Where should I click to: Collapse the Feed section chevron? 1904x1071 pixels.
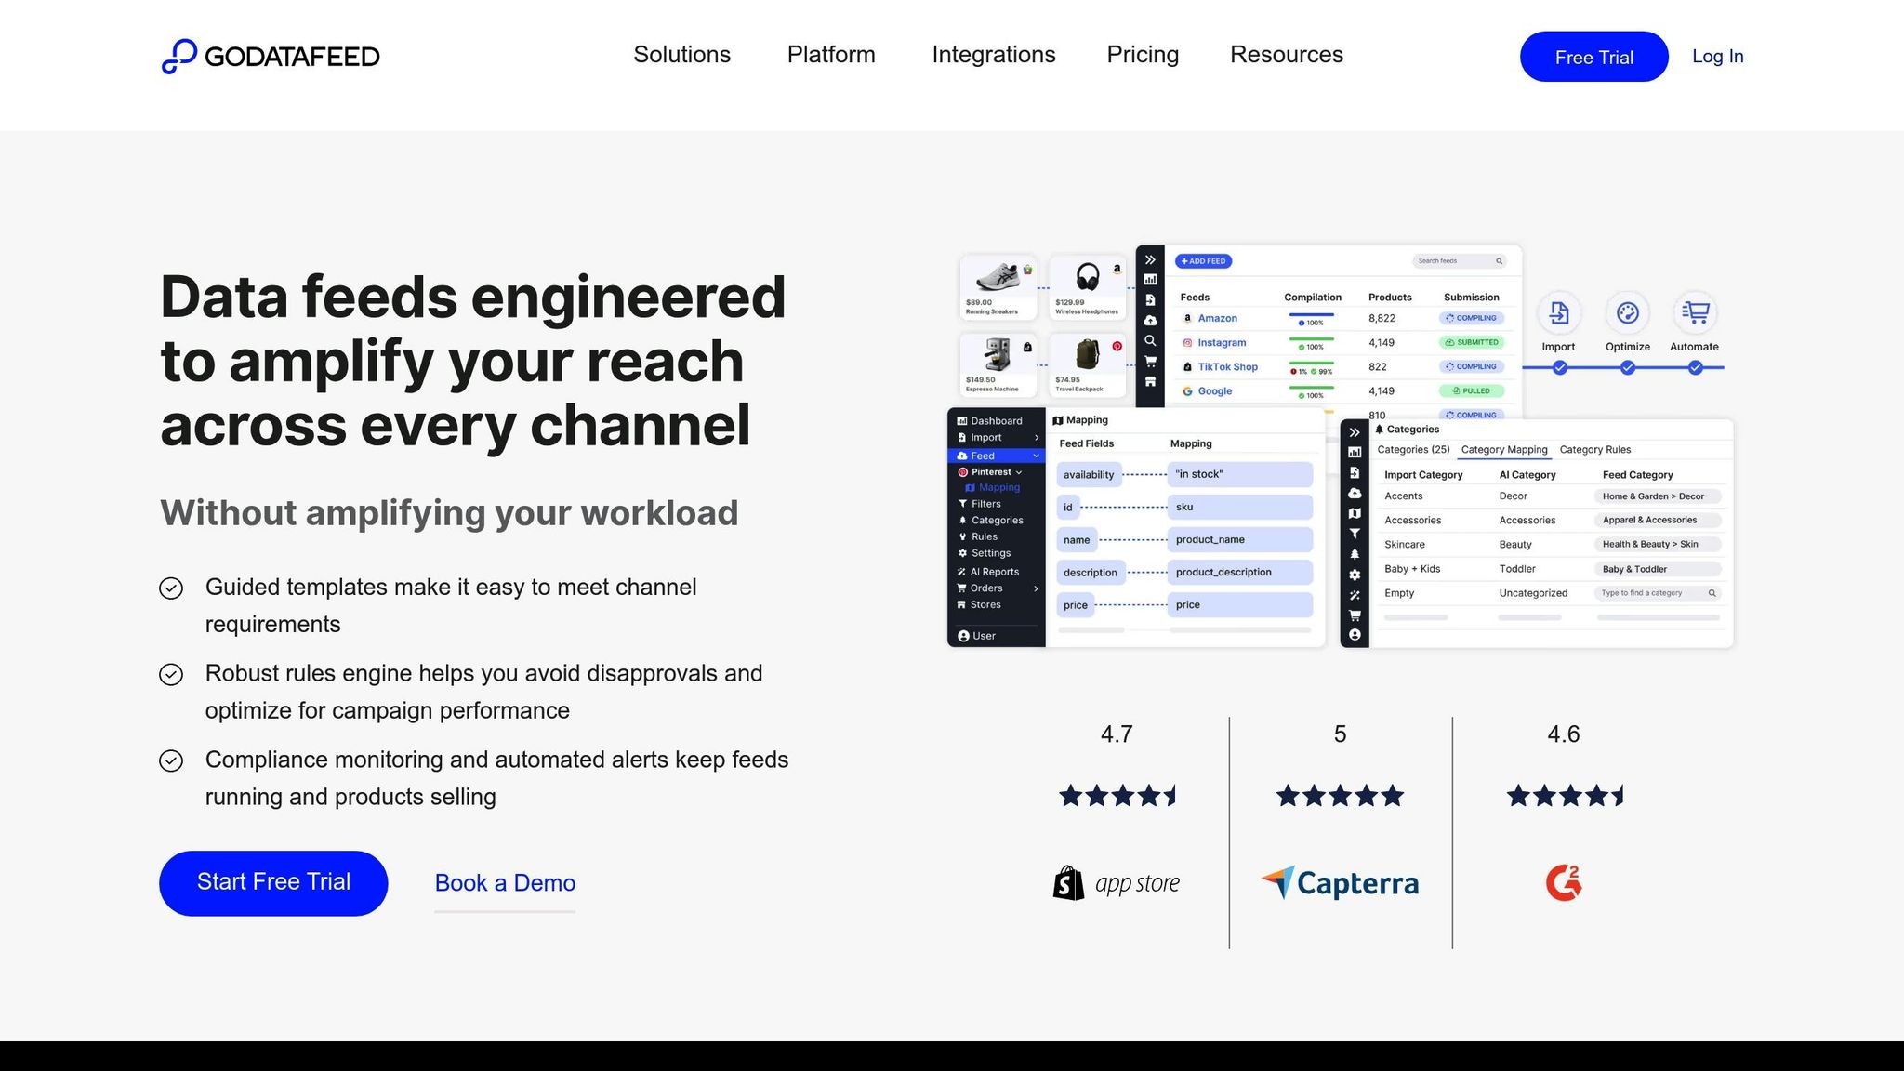click(1035, 456)
